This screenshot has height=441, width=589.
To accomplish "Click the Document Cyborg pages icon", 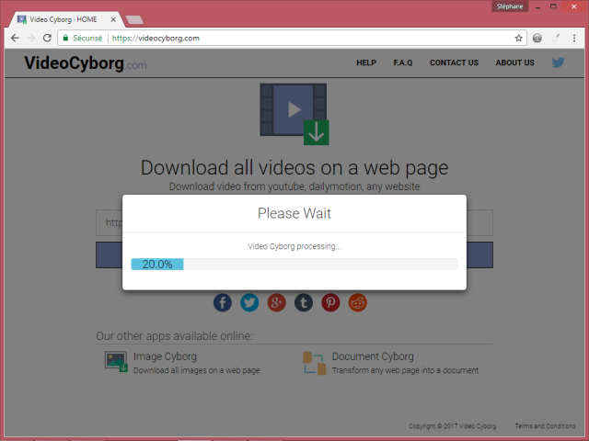I will [x=315, y=363].
